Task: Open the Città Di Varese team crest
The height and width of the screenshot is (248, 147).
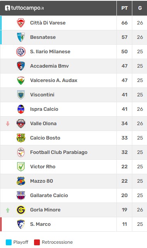Action: 21,23
